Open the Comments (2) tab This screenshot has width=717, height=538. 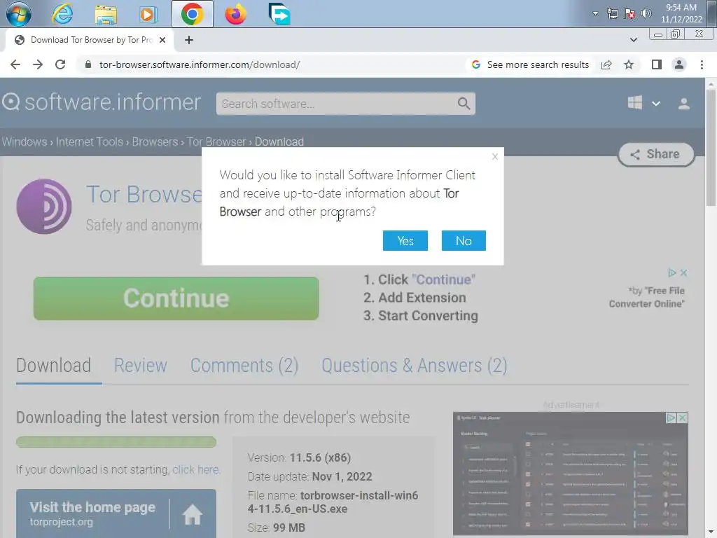coord(244,366)
